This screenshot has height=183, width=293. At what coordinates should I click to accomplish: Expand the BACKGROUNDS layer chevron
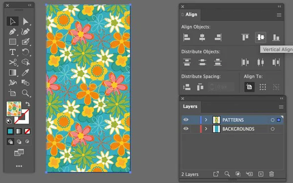tap(206, 129)
